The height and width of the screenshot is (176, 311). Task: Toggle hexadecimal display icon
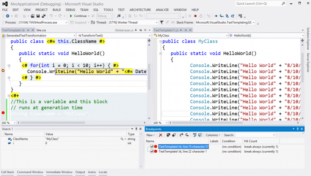(x=240, y=16)
